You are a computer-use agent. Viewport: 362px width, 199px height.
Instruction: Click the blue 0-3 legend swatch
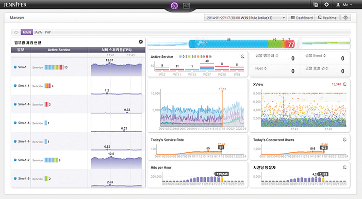pos(180,56)
